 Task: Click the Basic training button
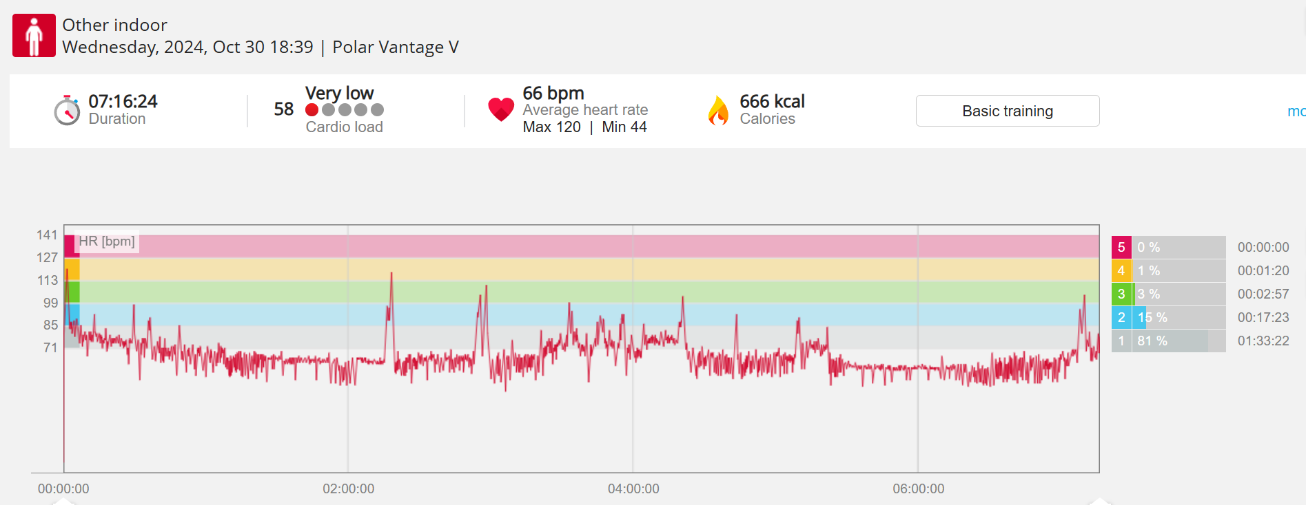(1007, 111)
